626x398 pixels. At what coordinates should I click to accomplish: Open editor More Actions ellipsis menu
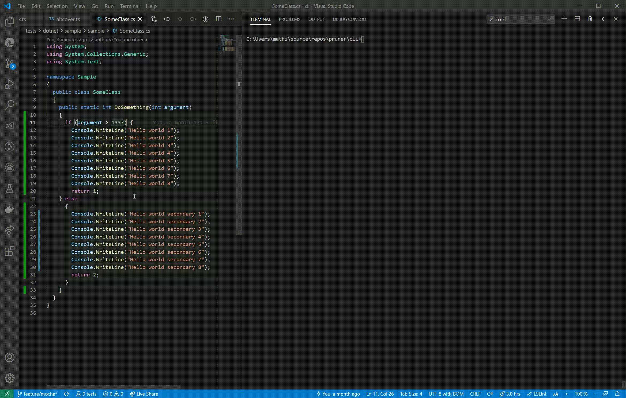[x=231, y=19]
